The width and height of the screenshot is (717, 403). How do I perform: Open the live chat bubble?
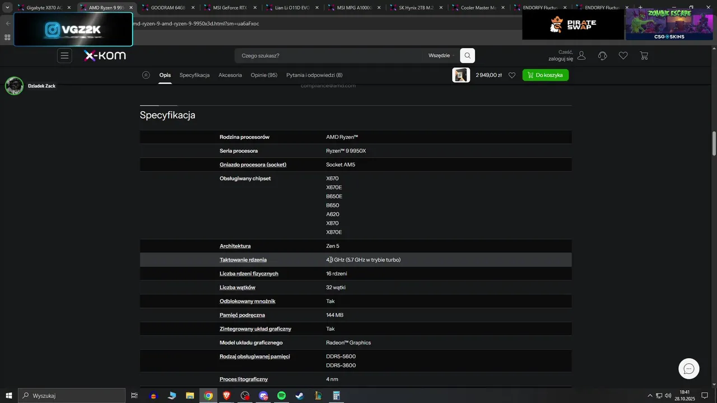(x=689, y=368)
